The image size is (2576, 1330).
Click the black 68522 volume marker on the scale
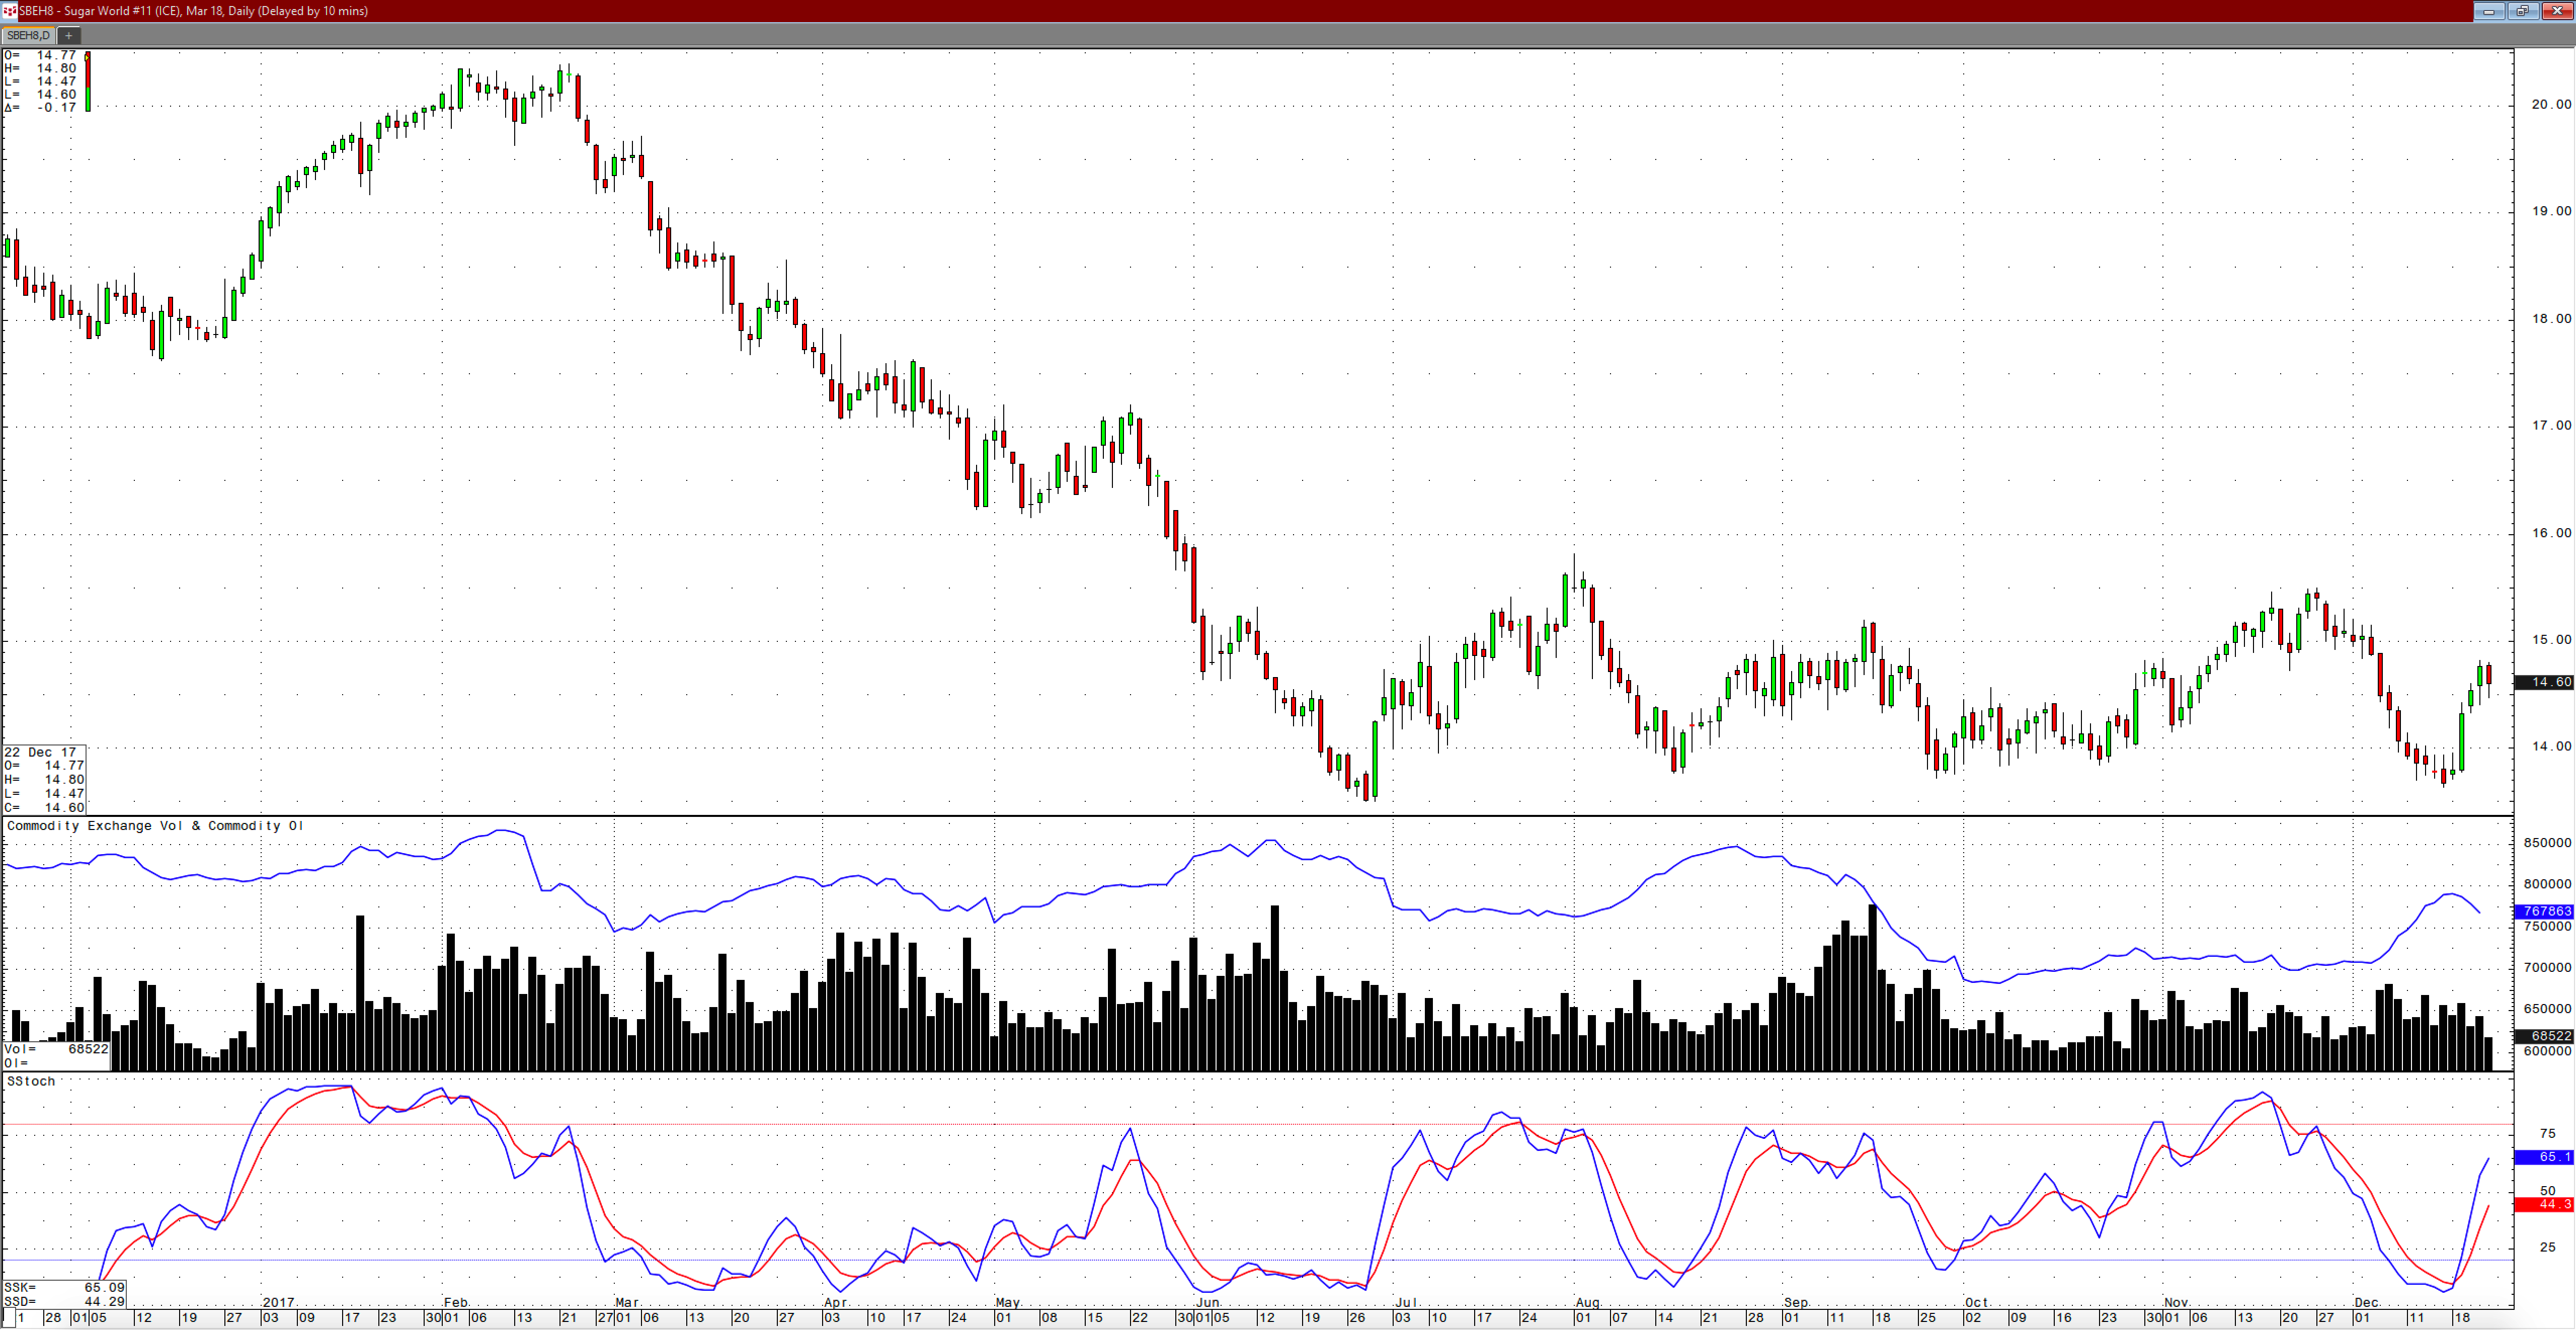(x=2544, y=1037)
